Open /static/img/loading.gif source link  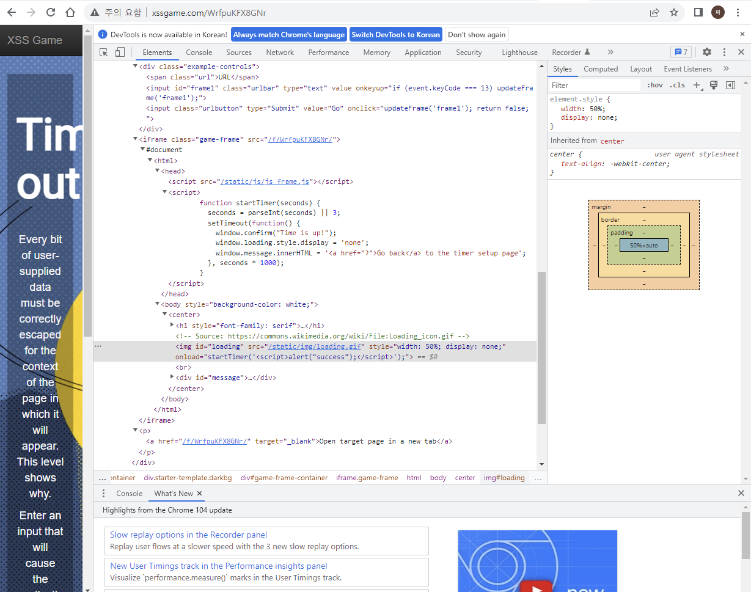click(x=313, y=346)
